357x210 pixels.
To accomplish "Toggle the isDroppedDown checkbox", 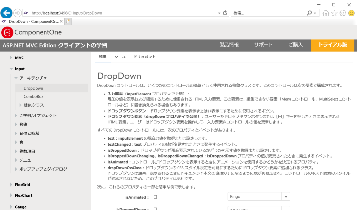I will coord(156,209).
